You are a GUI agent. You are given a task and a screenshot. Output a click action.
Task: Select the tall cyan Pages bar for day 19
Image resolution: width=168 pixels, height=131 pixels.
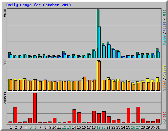pos(99,42)
